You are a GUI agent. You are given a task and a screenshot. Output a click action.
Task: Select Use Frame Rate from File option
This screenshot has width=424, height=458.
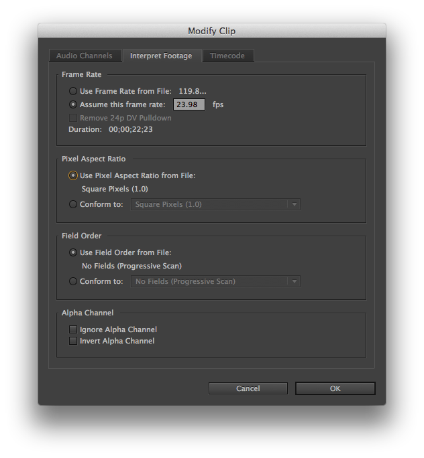pos(73,91)
